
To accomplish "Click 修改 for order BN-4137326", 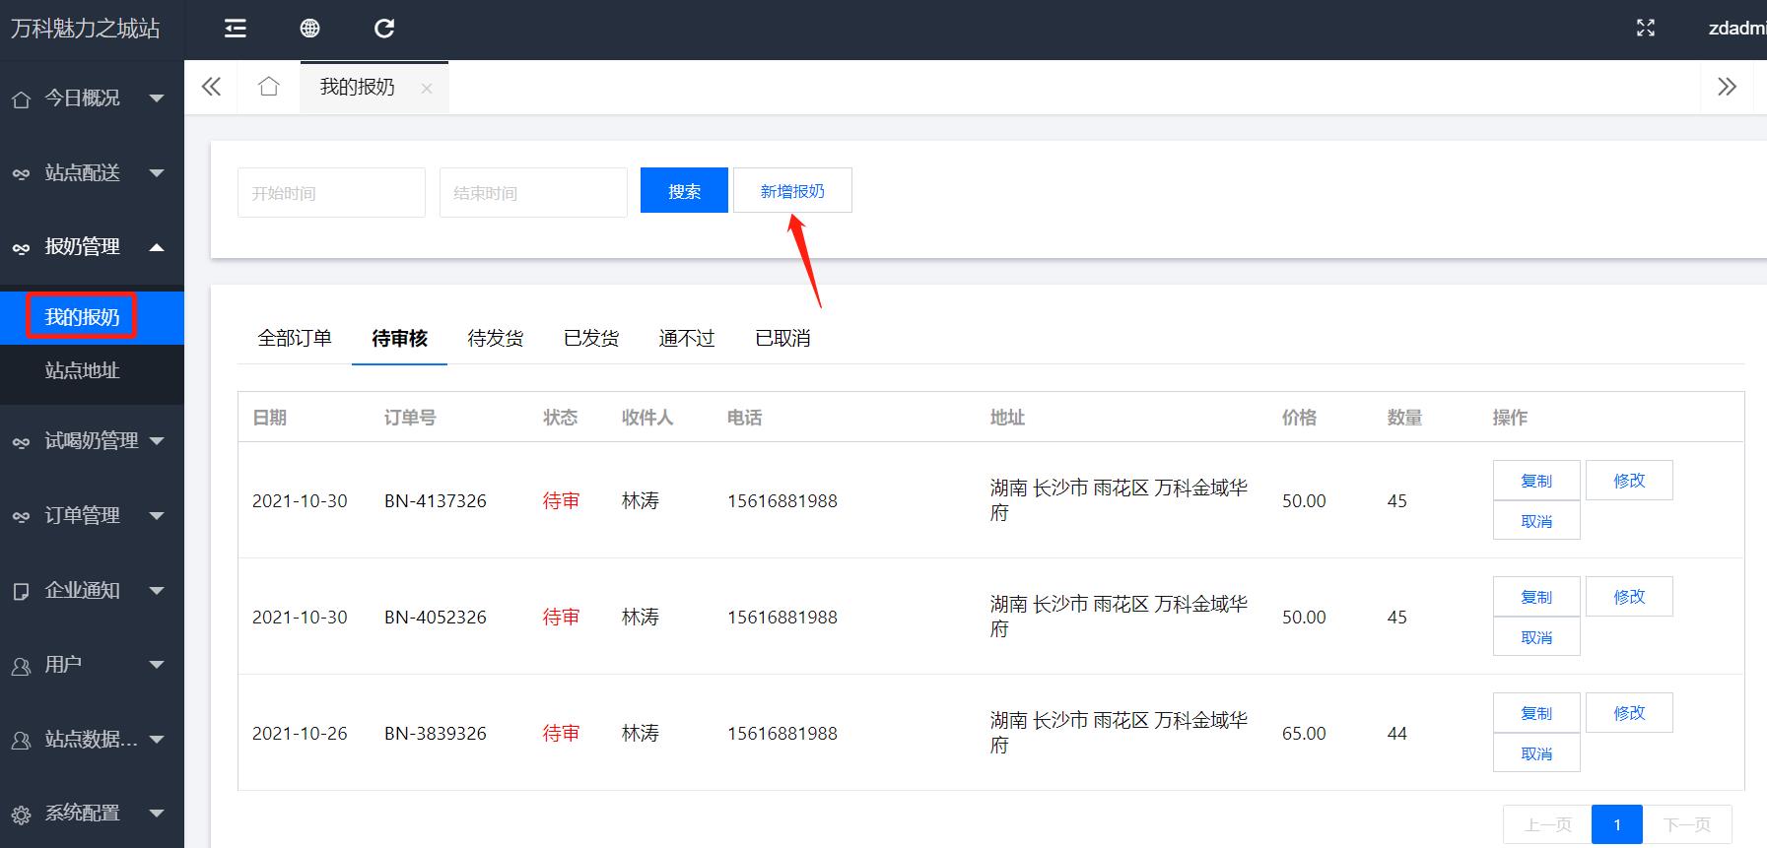I will (x=1628, y=481).
